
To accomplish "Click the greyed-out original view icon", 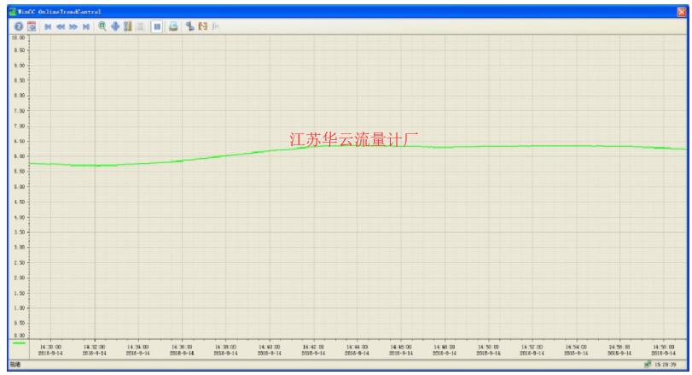I will (140, 26).
